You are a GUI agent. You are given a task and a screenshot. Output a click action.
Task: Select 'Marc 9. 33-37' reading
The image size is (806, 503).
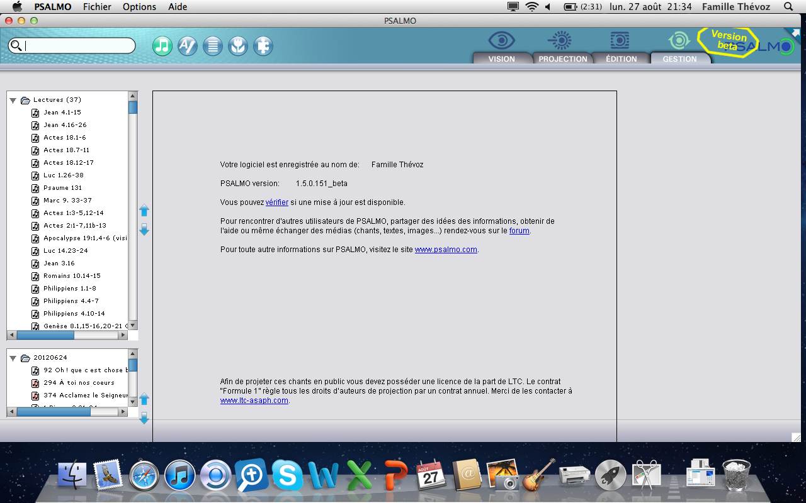click(x=67, y=201)
